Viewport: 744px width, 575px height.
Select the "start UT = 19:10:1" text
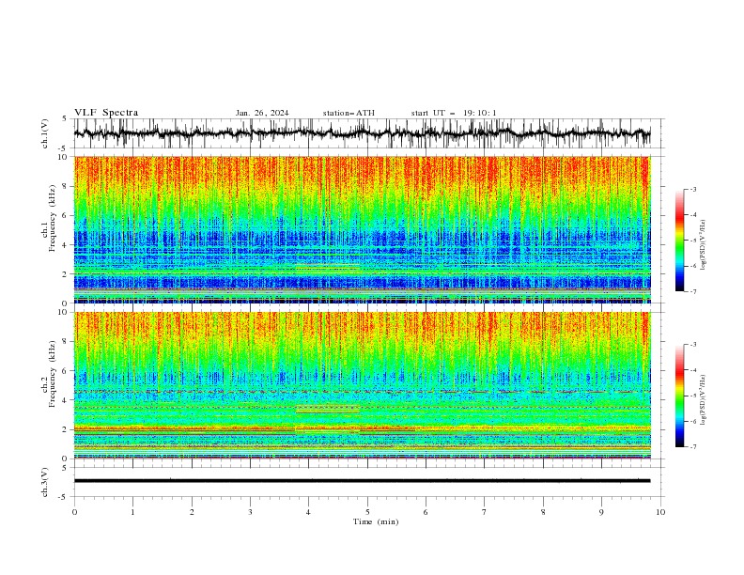[x=454, y=113]
